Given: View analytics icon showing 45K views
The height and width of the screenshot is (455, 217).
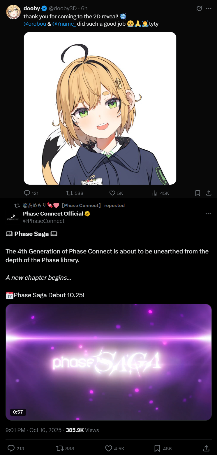Looking at the screenshot, I should 155,193.
